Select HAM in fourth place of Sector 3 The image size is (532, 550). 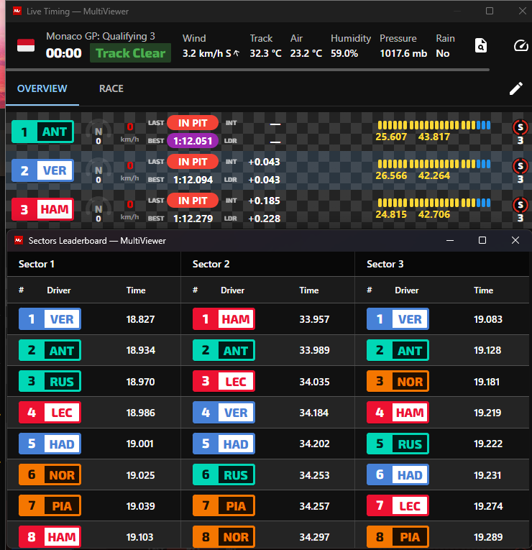[x=398, y=413]
